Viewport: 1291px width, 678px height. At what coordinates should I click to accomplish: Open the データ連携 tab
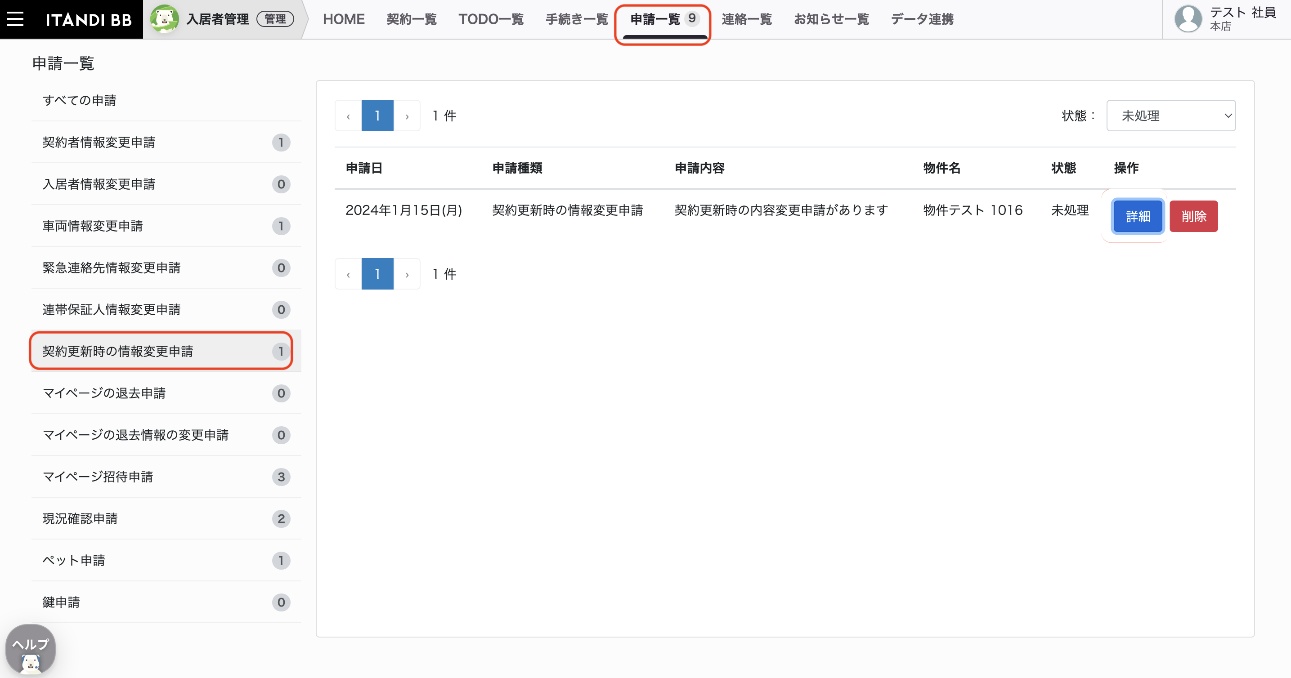[922, 19]
